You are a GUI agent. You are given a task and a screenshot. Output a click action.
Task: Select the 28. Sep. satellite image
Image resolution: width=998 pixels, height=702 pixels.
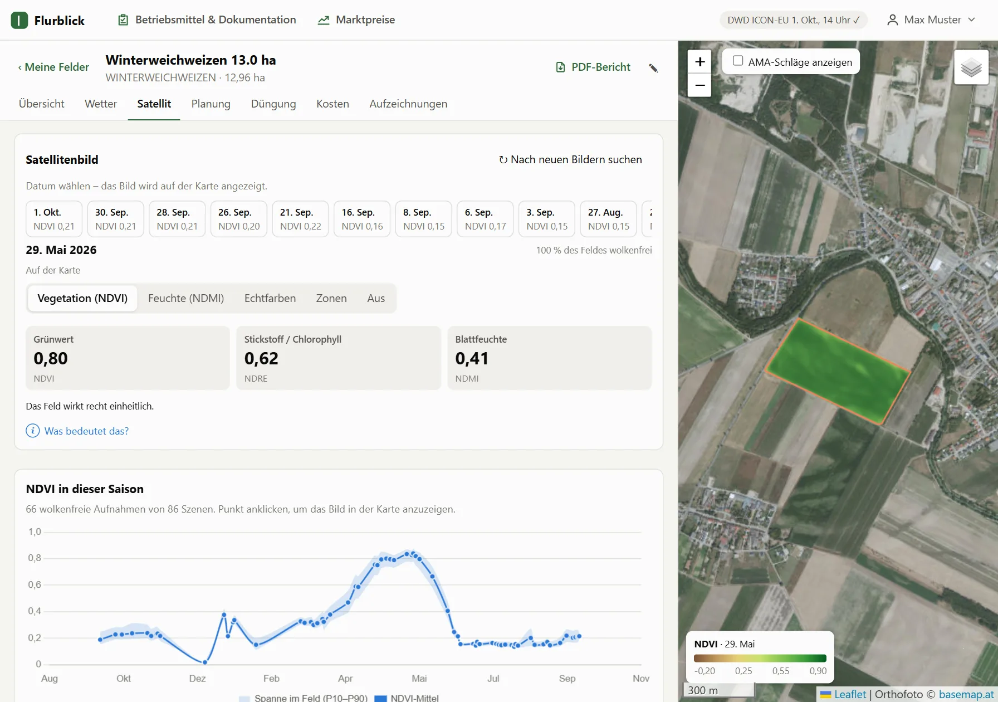coord(177,219)
